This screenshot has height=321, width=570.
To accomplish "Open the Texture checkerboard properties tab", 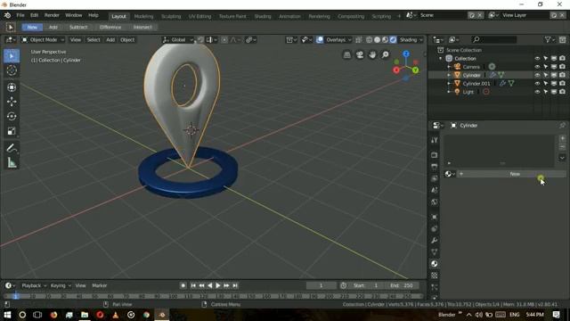I will pos(435,276).
